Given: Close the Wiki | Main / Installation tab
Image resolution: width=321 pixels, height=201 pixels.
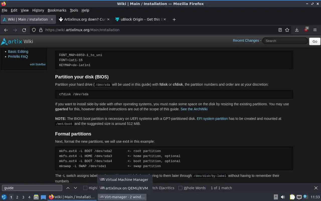Looking at the screenshot, I should coord(52,19).
